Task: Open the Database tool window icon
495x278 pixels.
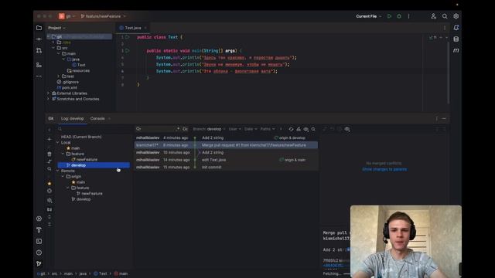Action: click(x=456, y=39)
